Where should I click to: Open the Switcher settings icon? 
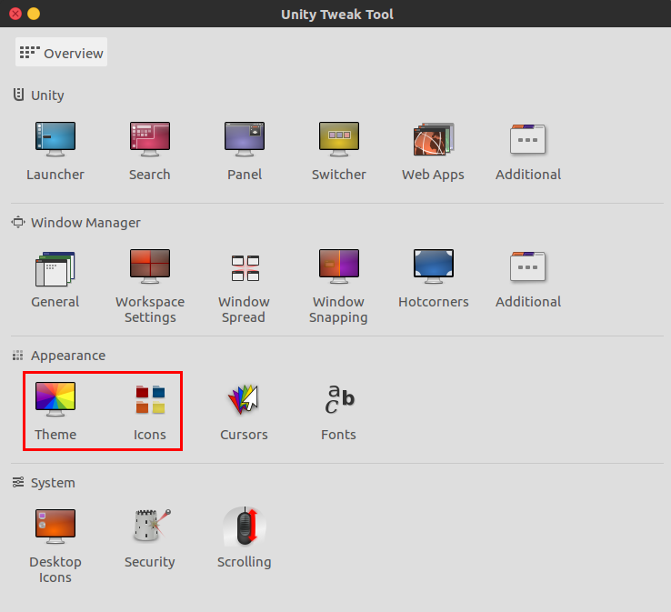[x=339, y=139]
